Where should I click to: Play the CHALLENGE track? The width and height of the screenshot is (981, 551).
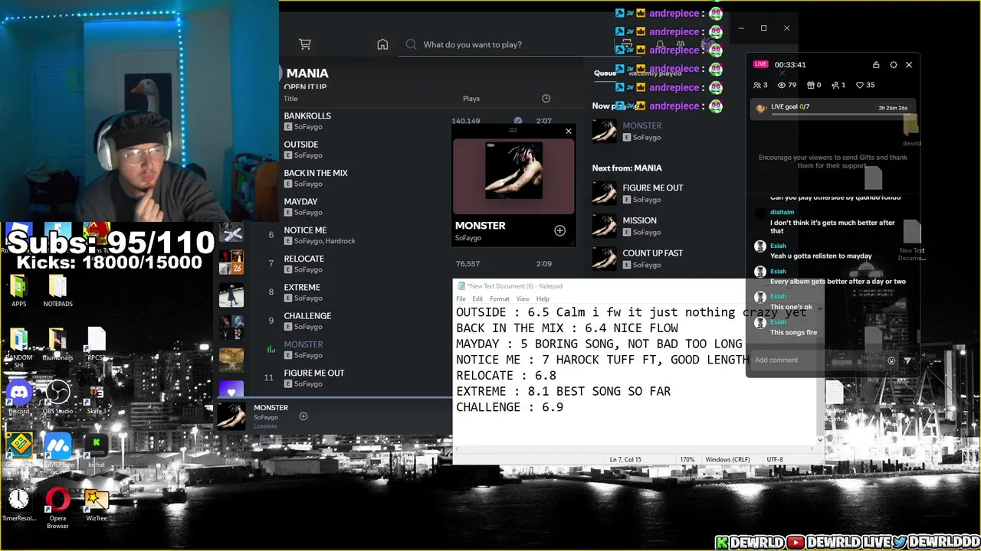[x=307, y=316]
